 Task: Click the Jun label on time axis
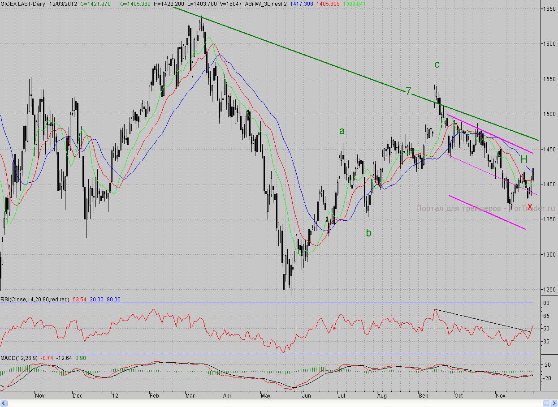pos(307,396)
